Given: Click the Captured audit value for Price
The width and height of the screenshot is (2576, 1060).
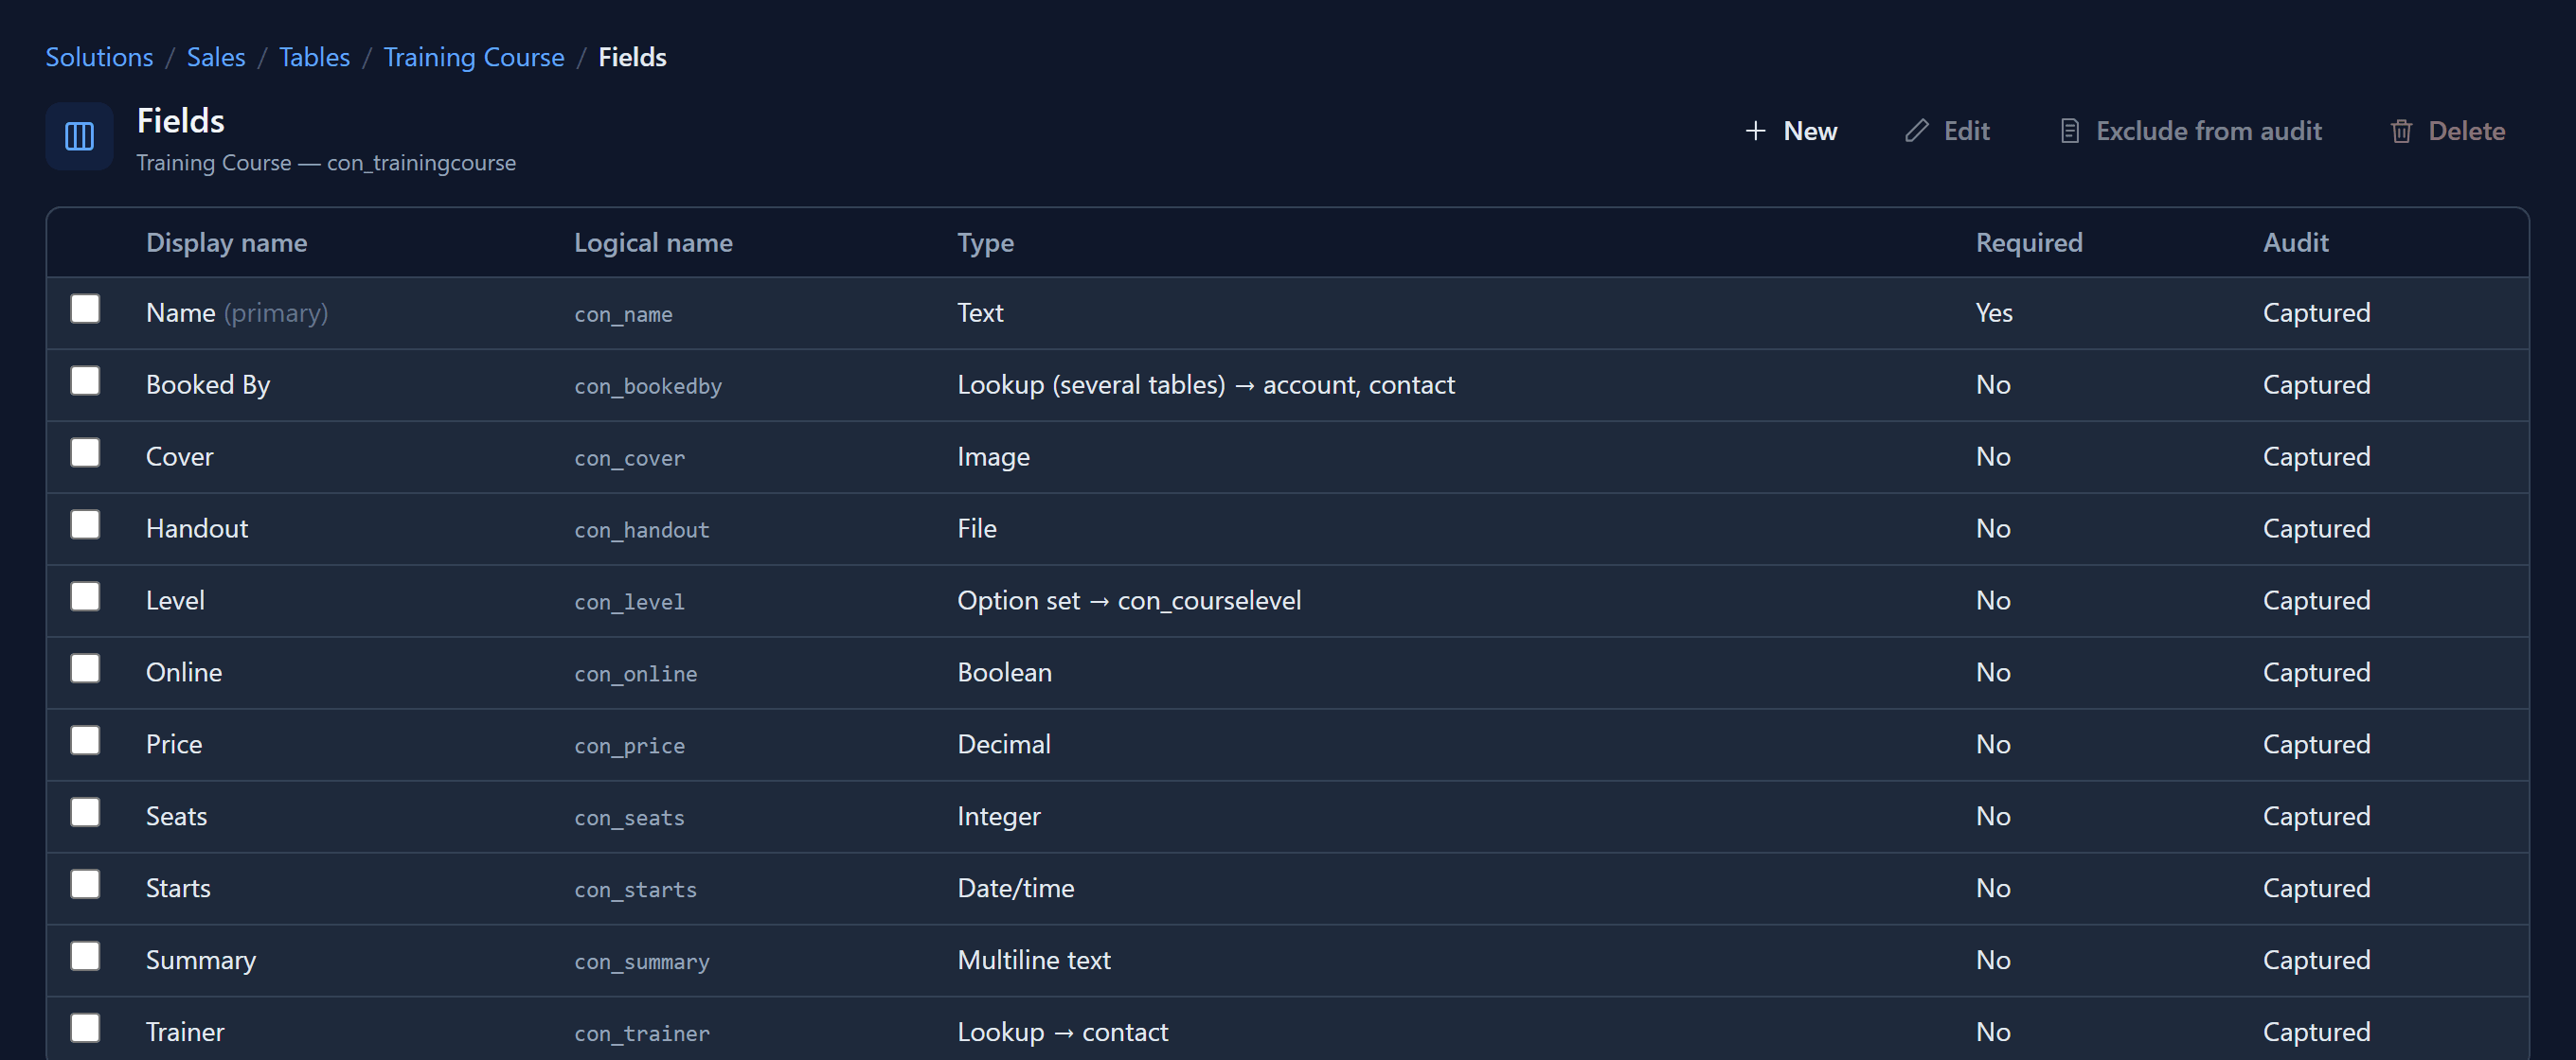Looking at the screenshot, I should 2316,744.
